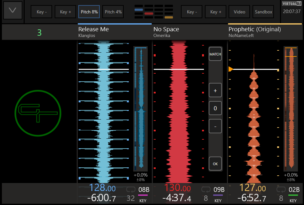Click the 08B key value
Screen dimensions: 304x205
click(144, 190)
